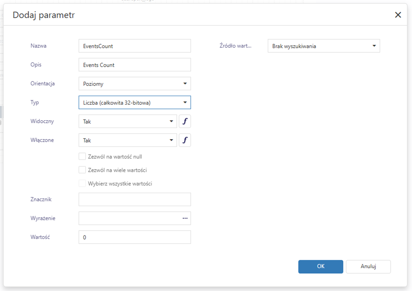
Task: Click into the Nazwa text field
Action: coord(135,46)
